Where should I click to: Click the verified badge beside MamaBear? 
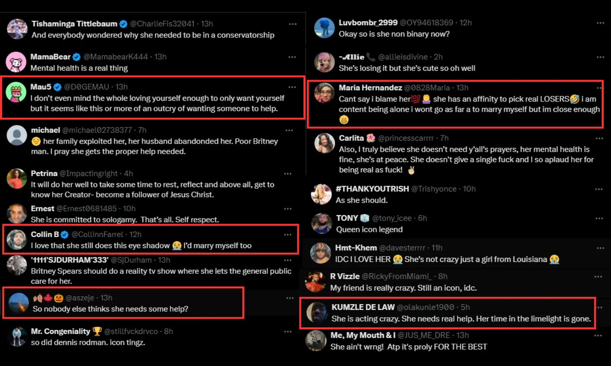click(77, 57)
